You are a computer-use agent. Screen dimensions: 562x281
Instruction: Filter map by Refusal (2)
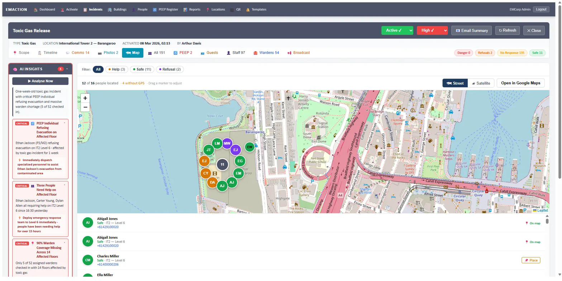(x=170, y=69)
